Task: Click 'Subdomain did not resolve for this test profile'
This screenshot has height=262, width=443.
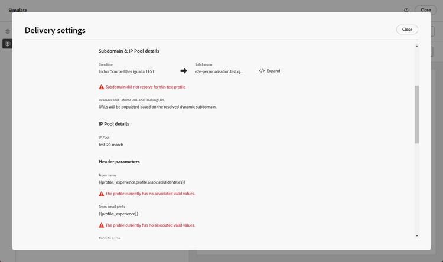Action: point(145,87)
